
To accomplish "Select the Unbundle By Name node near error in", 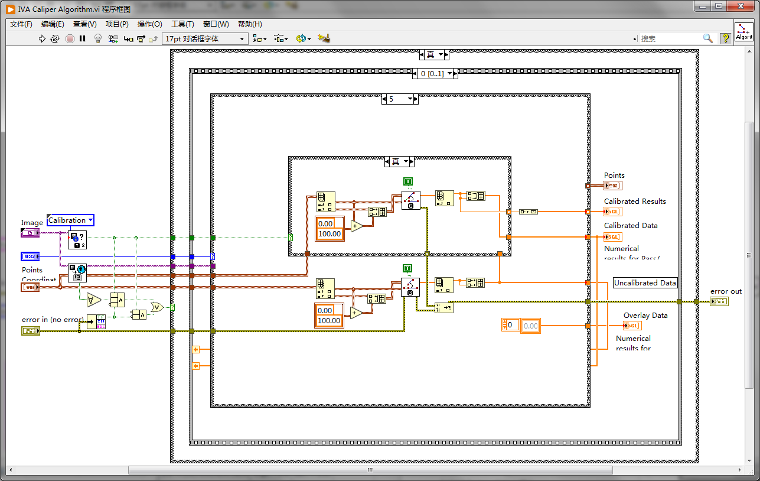I will [96, 321].
